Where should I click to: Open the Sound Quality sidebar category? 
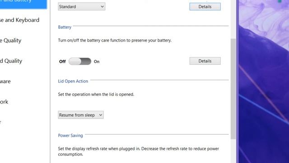click(x=11, y=61)
